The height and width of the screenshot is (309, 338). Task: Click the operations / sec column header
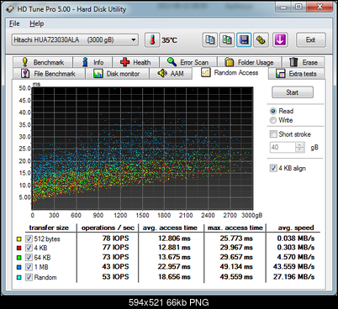tap(108, 228)
